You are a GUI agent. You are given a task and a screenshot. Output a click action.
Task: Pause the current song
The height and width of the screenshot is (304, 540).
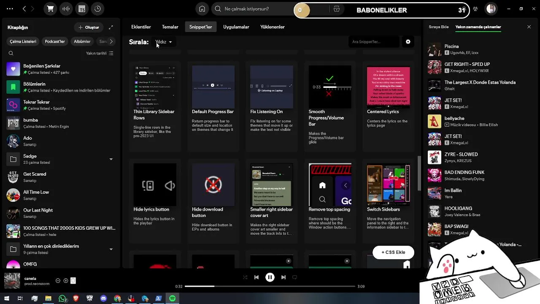point(270,277)
